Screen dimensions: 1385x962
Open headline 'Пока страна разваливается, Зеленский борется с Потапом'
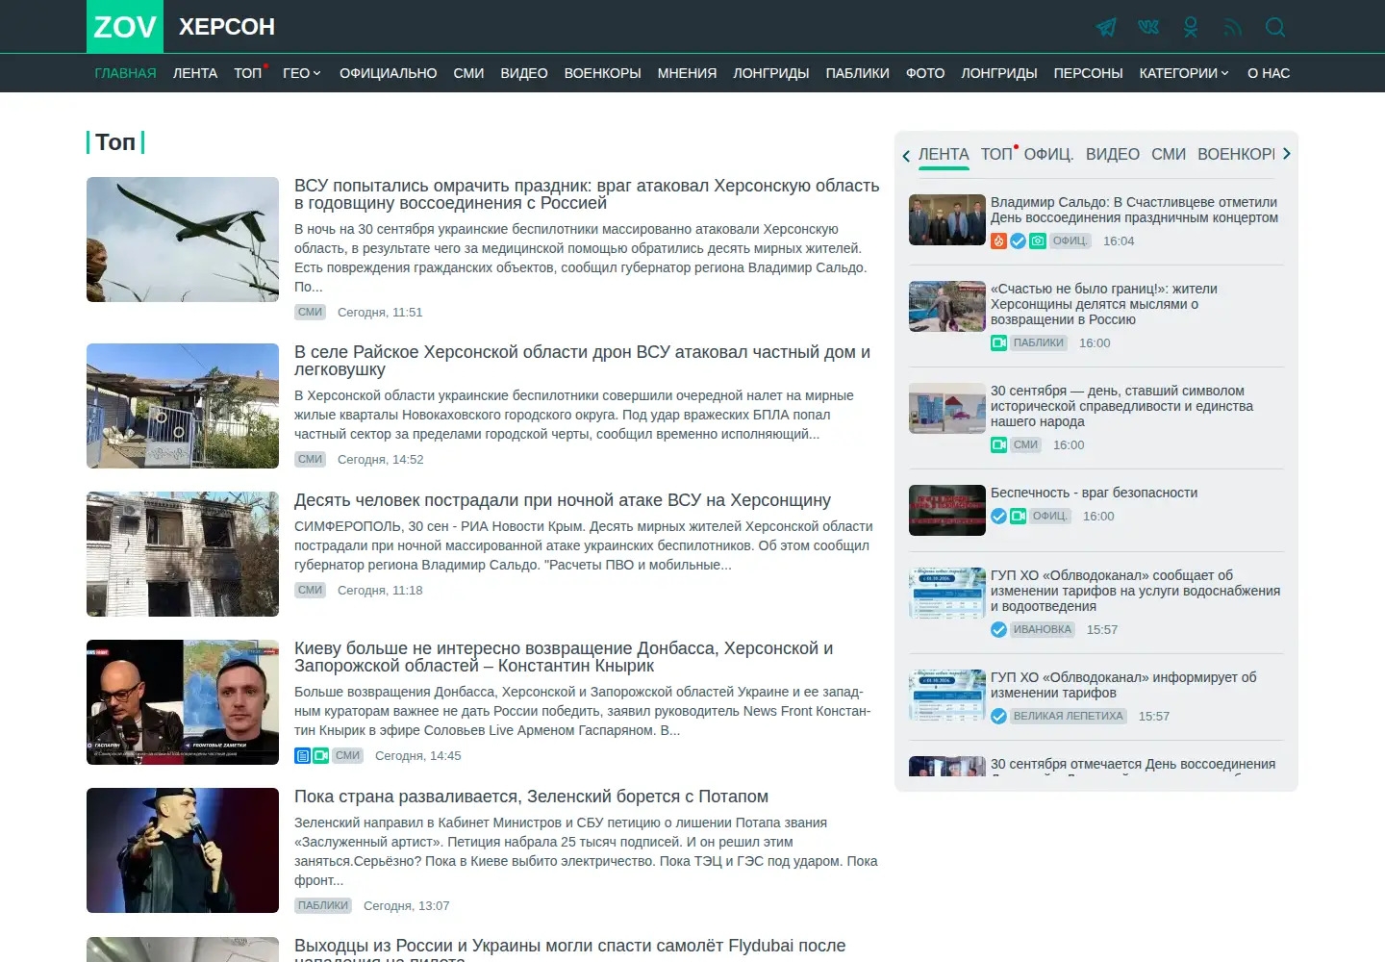(531, 797)
